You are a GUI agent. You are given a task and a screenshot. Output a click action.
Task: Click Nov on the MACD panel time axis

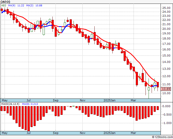point(83,133)
